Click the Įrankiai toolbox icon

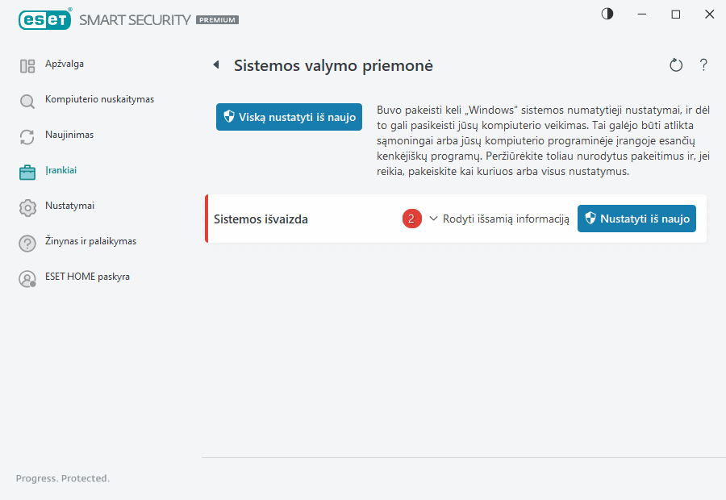(27, 172)
